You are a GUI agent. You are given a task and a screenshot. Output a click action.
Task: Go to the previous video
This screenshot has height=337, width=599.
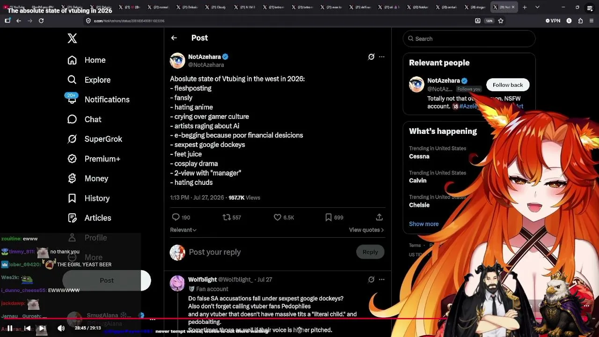click(28, 328)
